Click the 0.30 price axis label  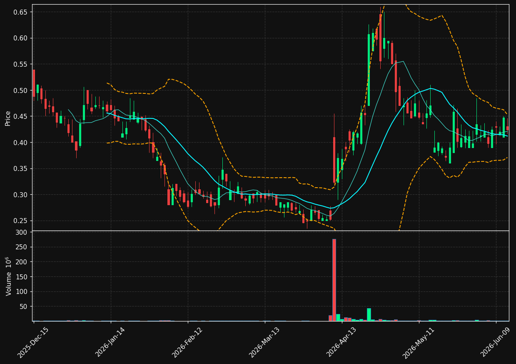[20, 195]
